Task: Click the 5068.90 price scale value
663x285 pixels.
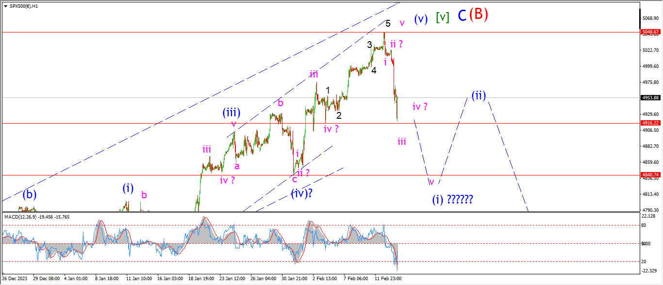Action: 650,18
